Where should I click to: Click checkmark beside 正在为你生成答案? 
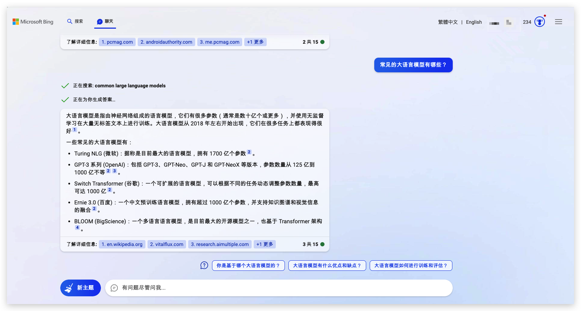coord(65,100)
